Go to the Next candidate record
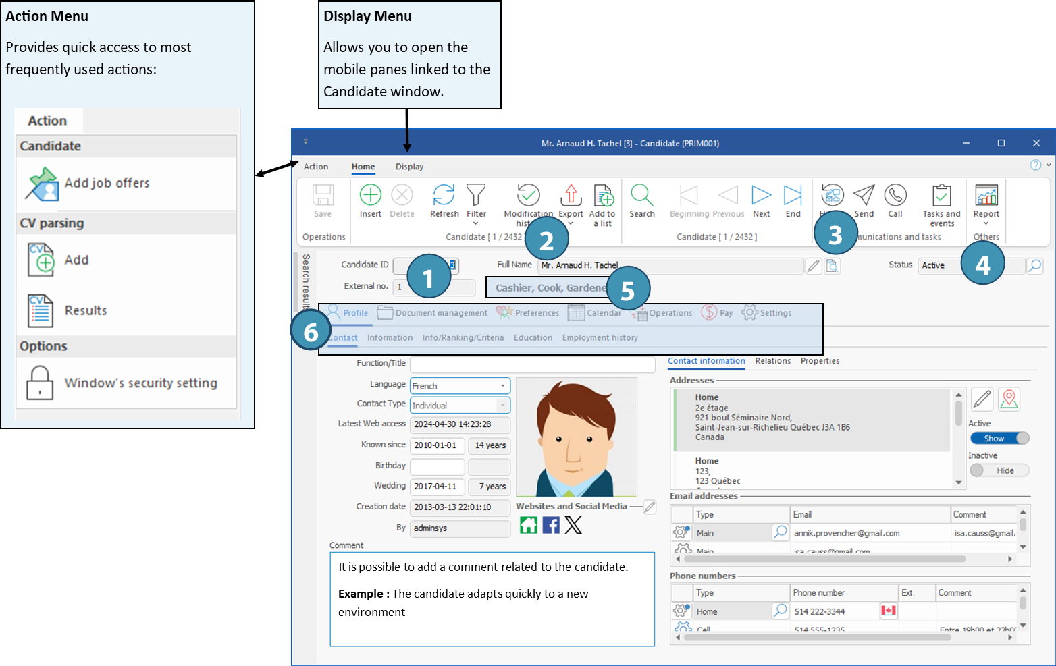 tap(761, 196)
